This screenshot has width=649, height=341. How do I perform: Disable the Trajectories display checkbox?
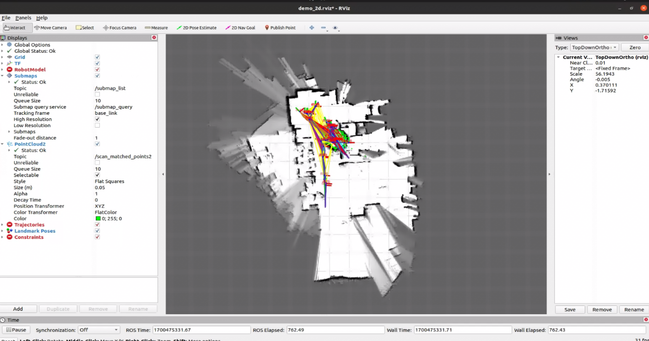pyautogui.click(x=97, y=225)
